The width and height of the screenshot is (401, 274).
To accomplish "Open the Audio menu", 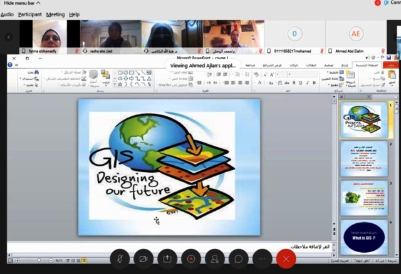I will [x=7, y=14].
